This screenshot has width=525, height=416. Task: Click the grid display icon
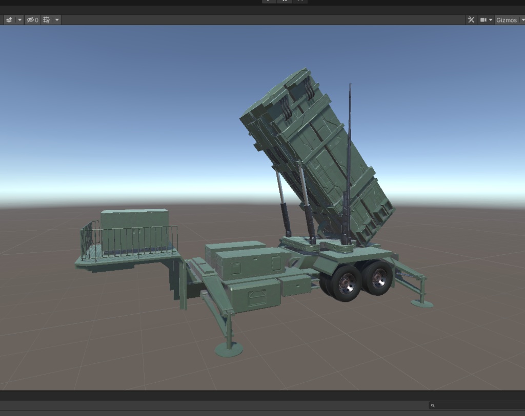pyautogui.click(x=46, y=20)
